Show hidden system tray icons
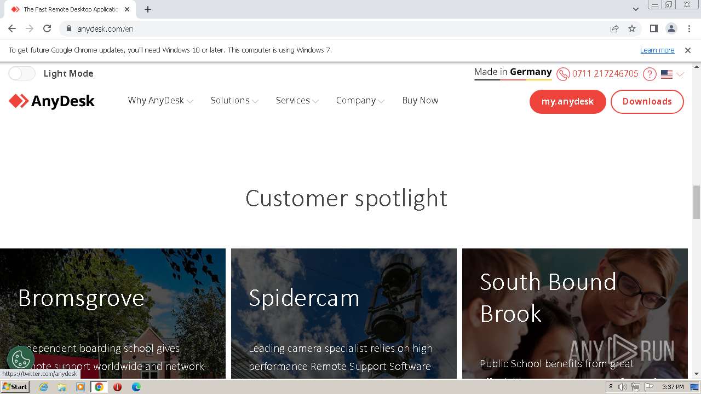The image size is (701, 394). tap(611, 387)
